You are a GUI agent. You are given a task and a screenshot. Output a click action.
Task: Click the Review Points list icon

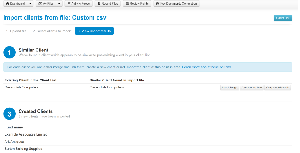(127, 4)
